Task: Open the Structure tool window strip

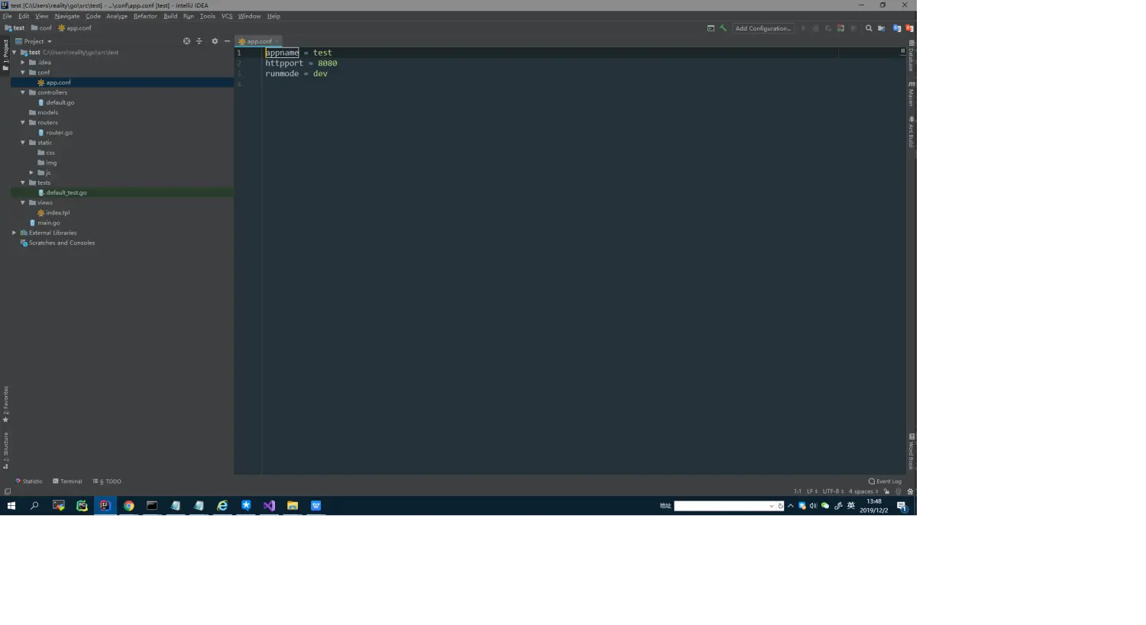Action: (5, 450)
